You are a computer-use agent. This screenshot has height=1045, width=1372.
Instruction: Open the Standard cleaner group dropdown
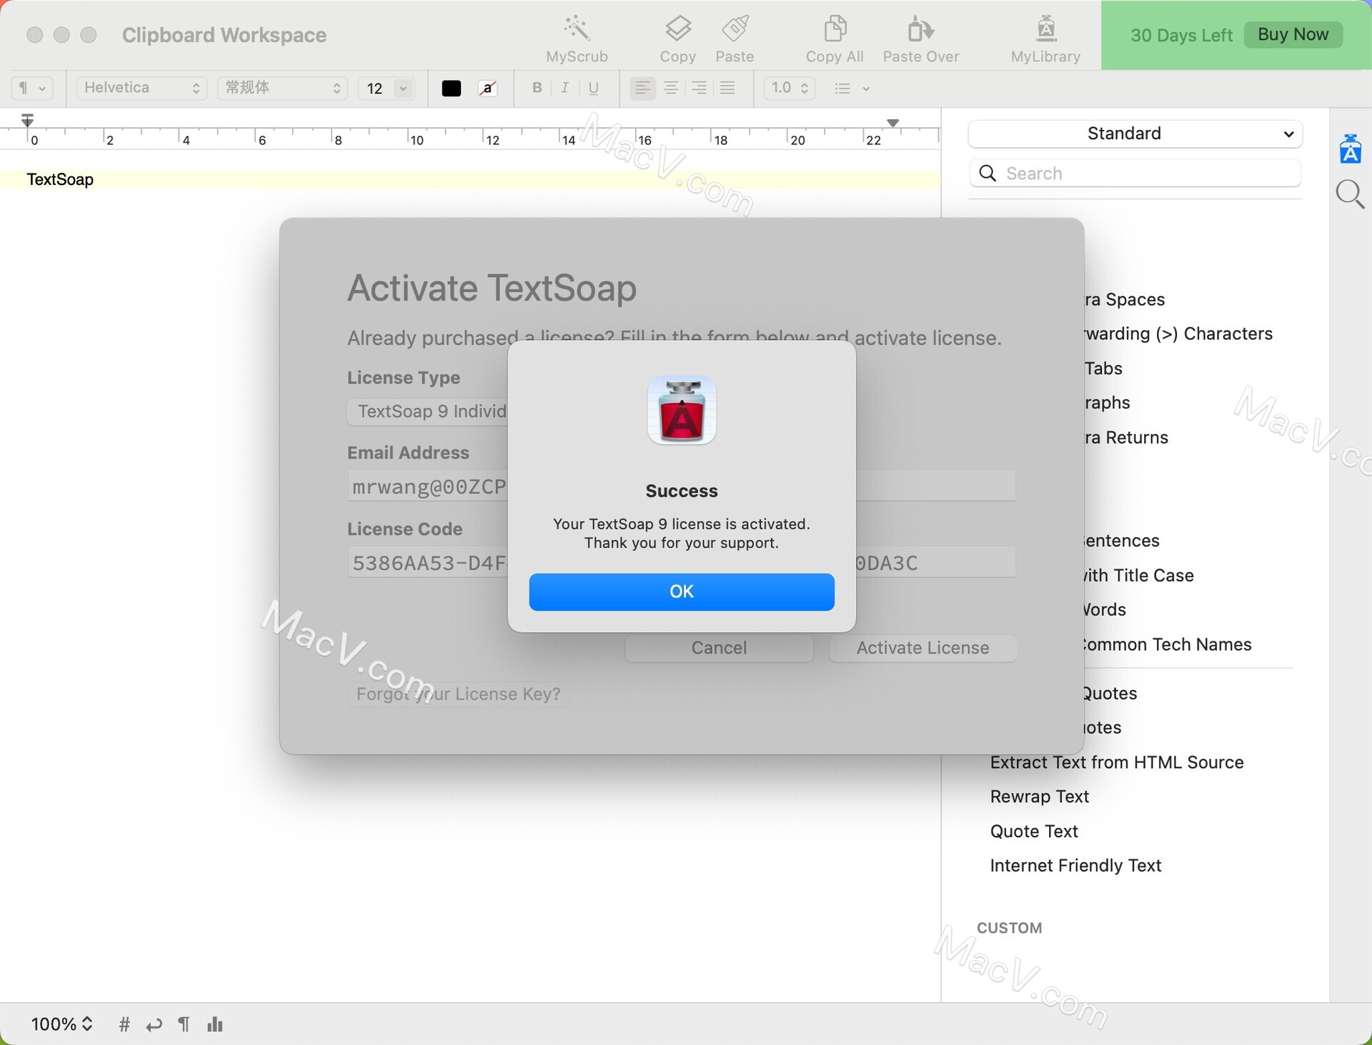point(1135,134)
